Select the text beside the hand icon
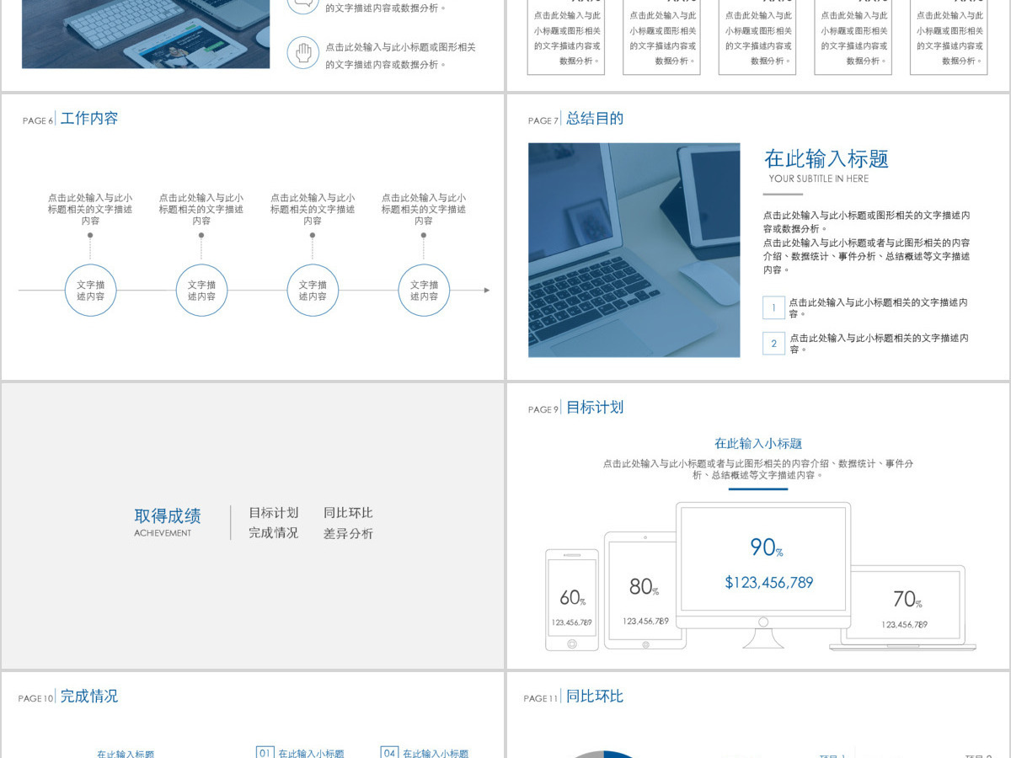This screenshot has width=1011, height=758. 400,56
